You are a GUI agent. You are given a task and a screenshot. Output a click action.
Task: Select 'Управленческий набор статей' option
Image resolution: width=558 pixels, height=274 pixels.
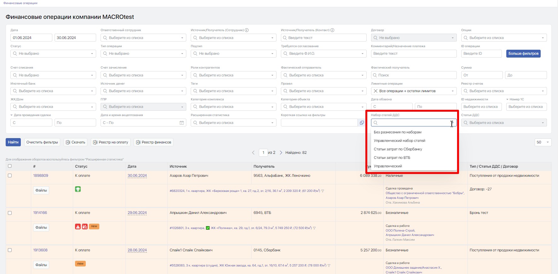click(x=399, y=141)
